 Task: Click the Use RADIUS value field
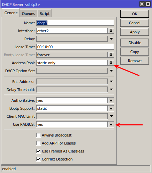click(72, 124)
